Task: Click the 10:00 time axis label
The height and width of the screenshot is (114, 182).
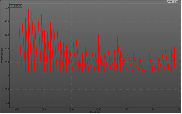Action: coord(126,109)
